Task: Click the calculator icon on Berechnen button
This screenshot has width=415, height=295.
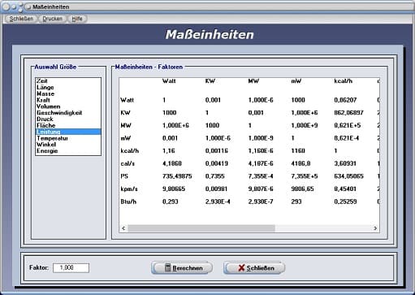Action: tap(168, 267)
